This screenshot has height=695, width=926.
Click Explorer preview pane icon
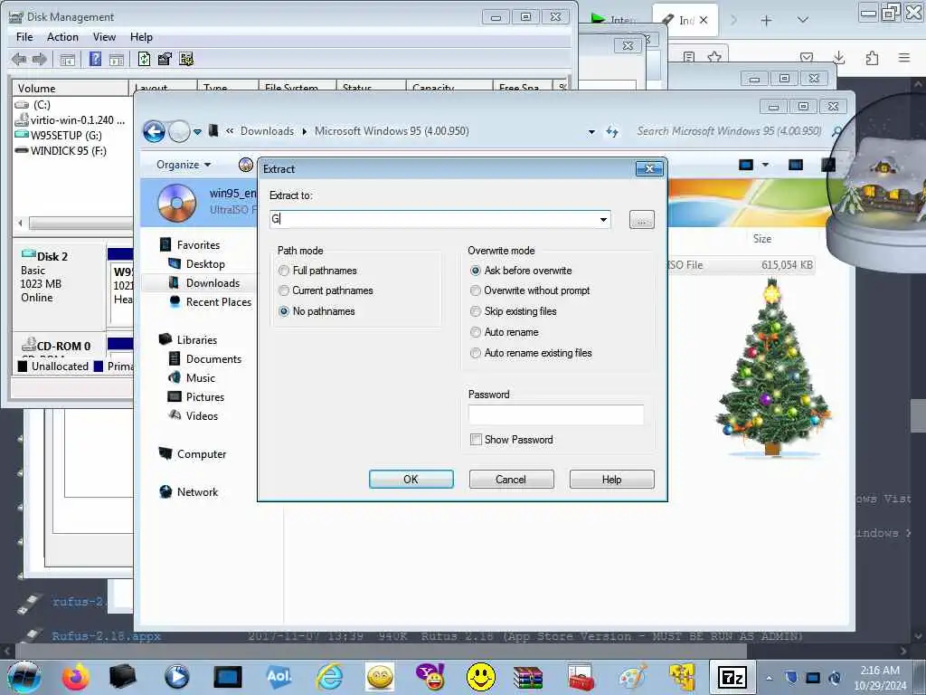pyautogui.click(x=796, y=165)
